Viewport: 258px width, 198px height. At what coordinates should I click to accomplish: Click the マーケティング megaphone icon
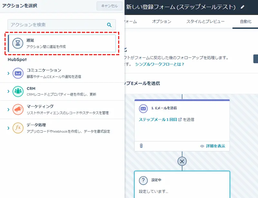point(18,109)
